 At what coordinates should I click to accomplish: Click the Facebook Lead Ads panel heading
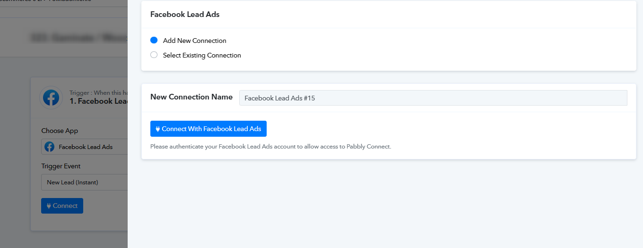(x=185, y=14)
